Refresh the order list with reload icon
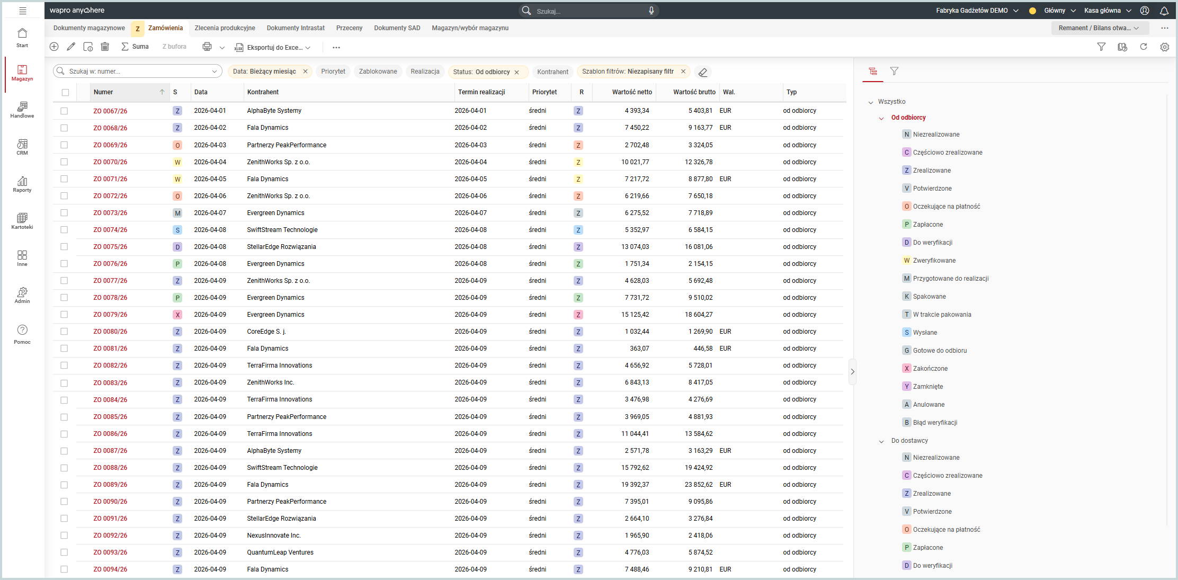The width and height of the screenshot is (1178, 580). click(x=1144, y=47)
